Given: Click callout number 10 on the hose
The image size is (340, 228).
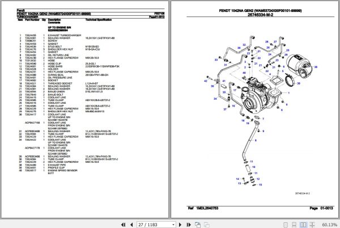Looking at the screenshot, I should point(253,167).
